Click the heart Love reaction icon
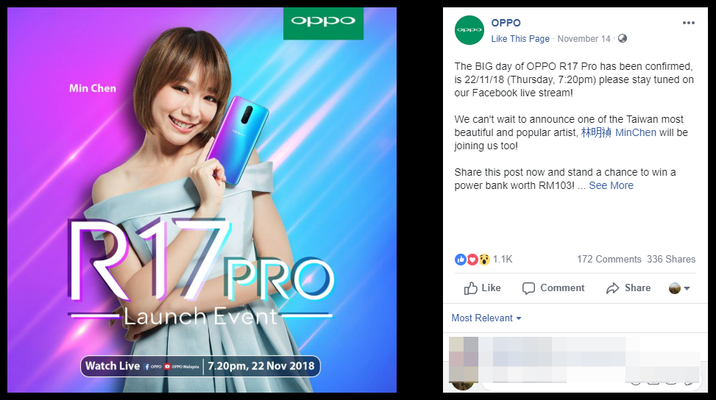Screen dimensions: 716x400 tap(472, 260)
